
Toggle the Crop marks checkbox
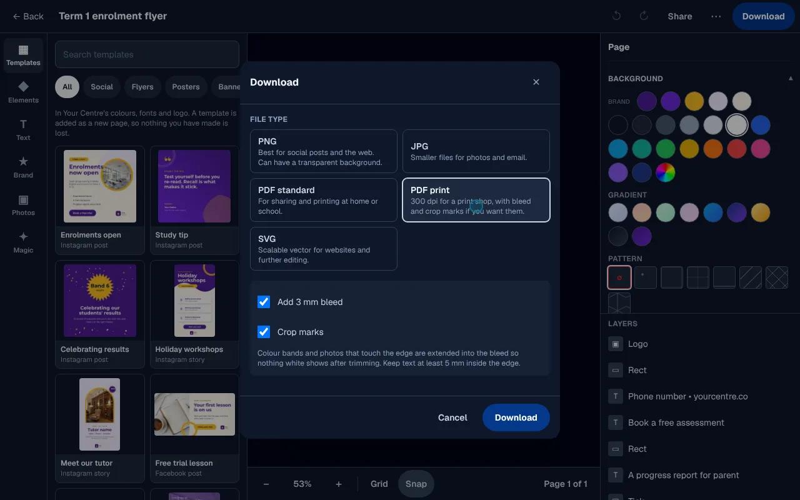pyautogui.click(x=264, y=332)
